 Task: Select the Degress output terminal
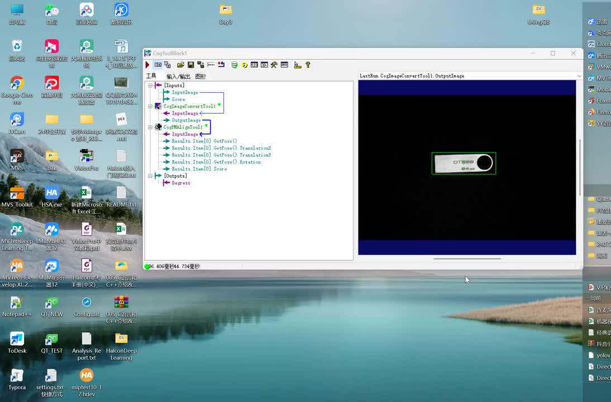[x=181, y=183]
